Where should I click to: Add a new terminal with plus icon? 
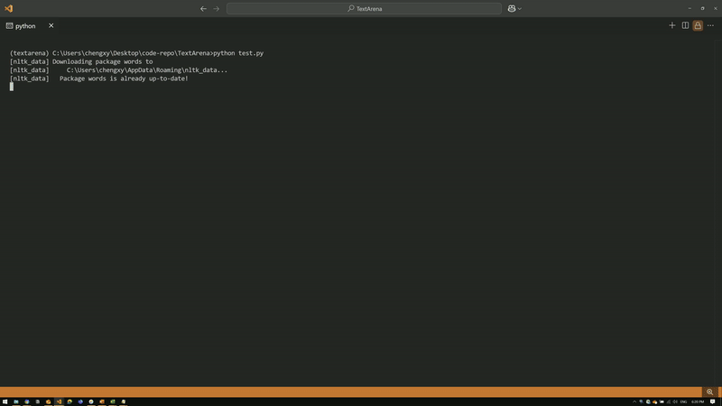point(671,25)
